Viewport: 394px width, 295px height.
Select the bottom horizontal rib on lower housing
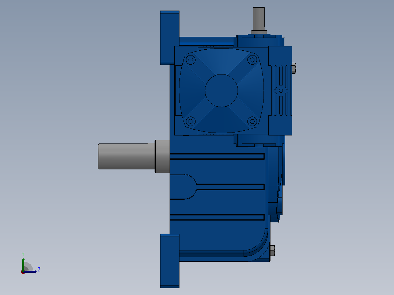217,218
